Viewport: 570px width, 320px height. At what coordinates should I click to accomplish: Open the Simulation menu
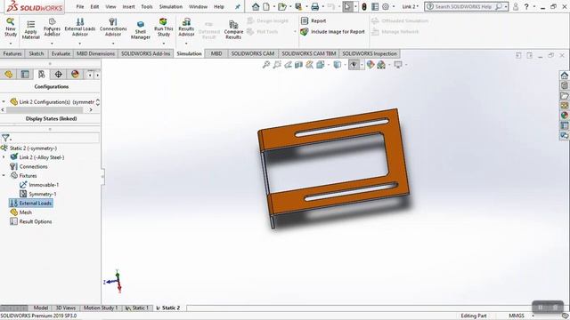(170, 6)
